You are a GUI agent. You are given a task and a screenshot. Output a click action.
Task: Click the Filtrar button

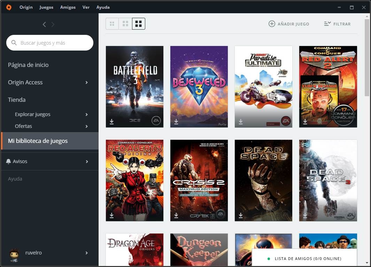(x=337, y=24)
